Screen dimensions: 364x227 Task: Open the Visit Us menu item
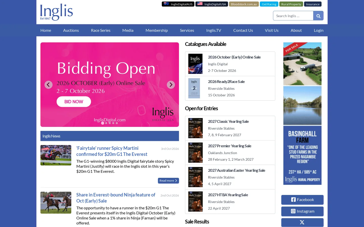272,30
